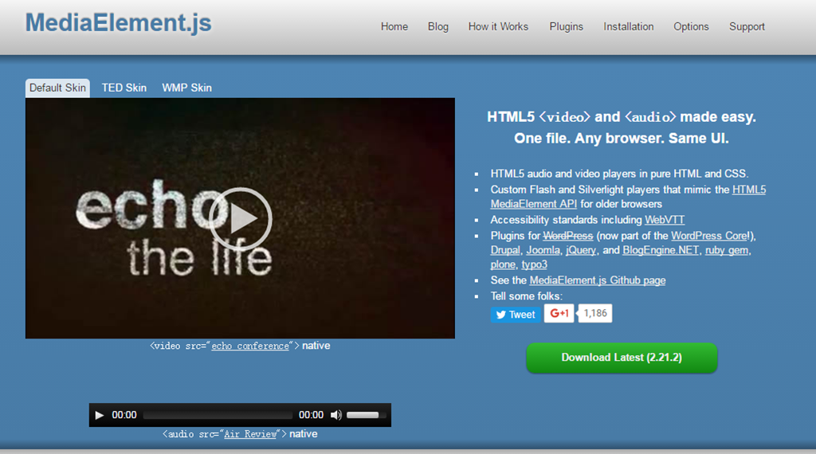Viewport: 816px width, 454px height.
Task: Click the MediaElement.js logo
Action: pyautogui.click(x=119, y=23)
